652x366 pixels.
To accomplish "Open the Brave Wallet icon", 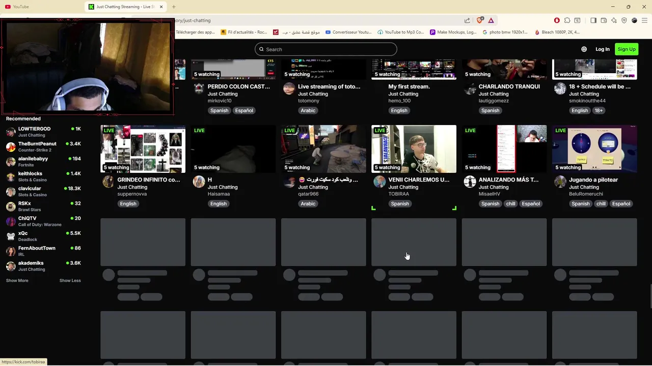I will pos(604,20).
